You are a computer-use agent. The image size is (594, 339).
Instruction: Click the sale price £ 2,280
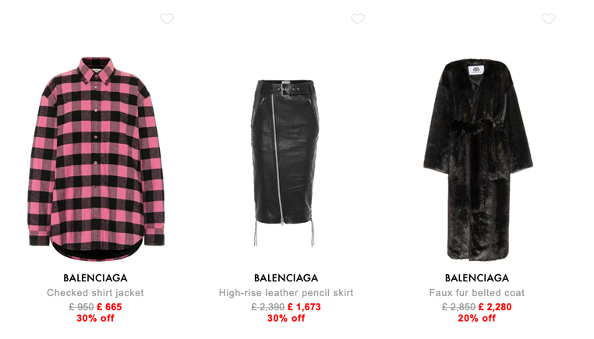click(495, 307)
